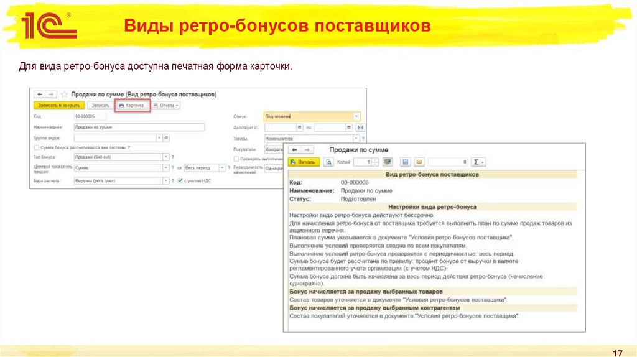Edit the Наименование field
Viewport: 637px width, 357px height.
click(139, 127)
